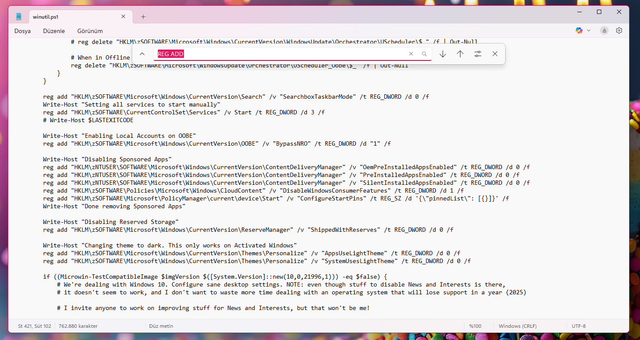Click the Microwin-TestCompatibleImage if statement line
This screenshot has height=340, width=640.
tap(215, 277)
